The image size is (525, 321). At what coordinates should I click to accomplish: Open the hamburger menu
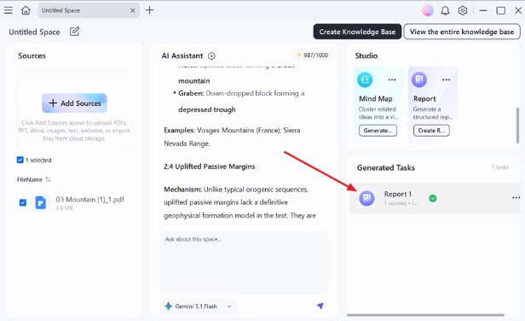coord(9,10)
